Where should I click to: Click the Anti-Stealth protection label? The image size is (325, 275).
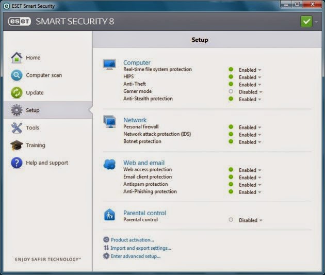pyautogui.click(x=148, y=99)
